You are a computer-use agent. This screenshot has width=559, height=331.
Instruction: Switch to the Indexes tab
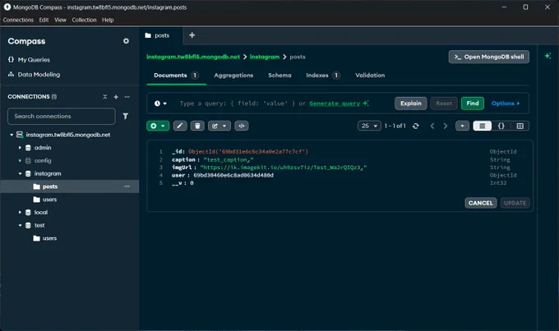[323, 76]
